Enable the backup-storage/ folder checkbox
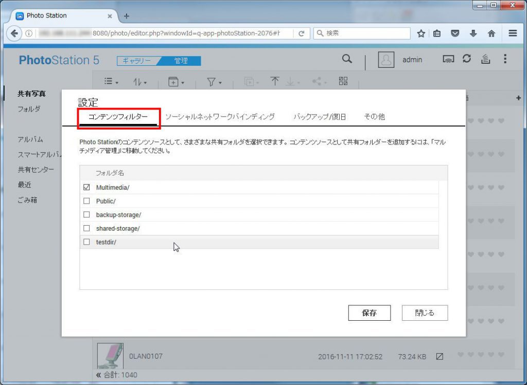The width and height of the screenshot is (527, 385). point(86,214)
